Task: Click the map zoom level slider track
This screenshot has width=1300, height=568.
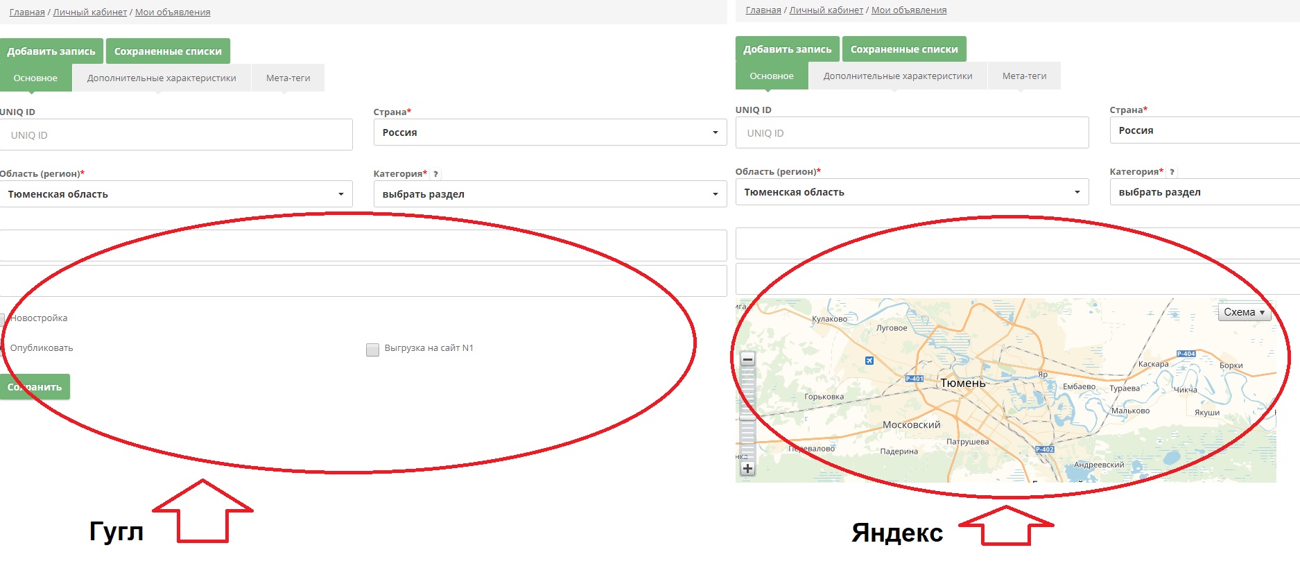Action: [x=747, y=414]
